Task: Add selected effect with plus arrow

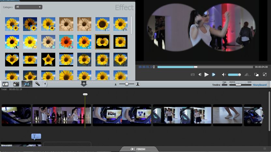Action: point(84,84)
